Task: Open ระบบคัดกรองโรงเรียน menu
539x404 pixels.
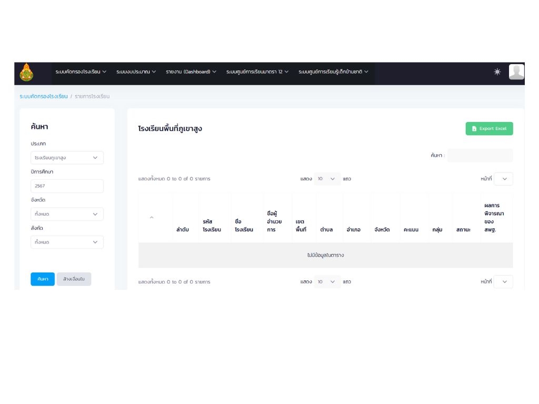Action: tap(81, 72)
